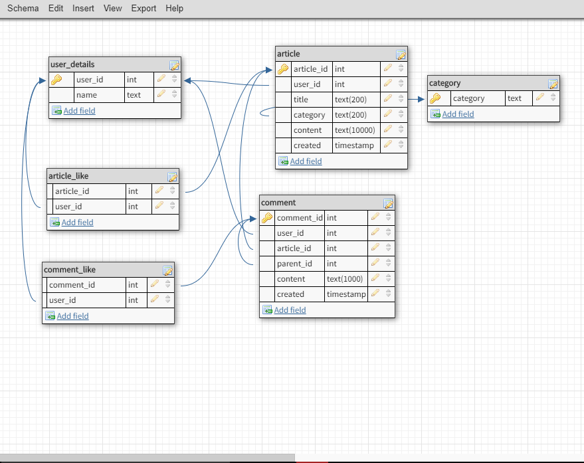Click the edit icon on the article table header
Image resolution: width=584 pixels, height=463 pixels.
[x=401, y=54]
